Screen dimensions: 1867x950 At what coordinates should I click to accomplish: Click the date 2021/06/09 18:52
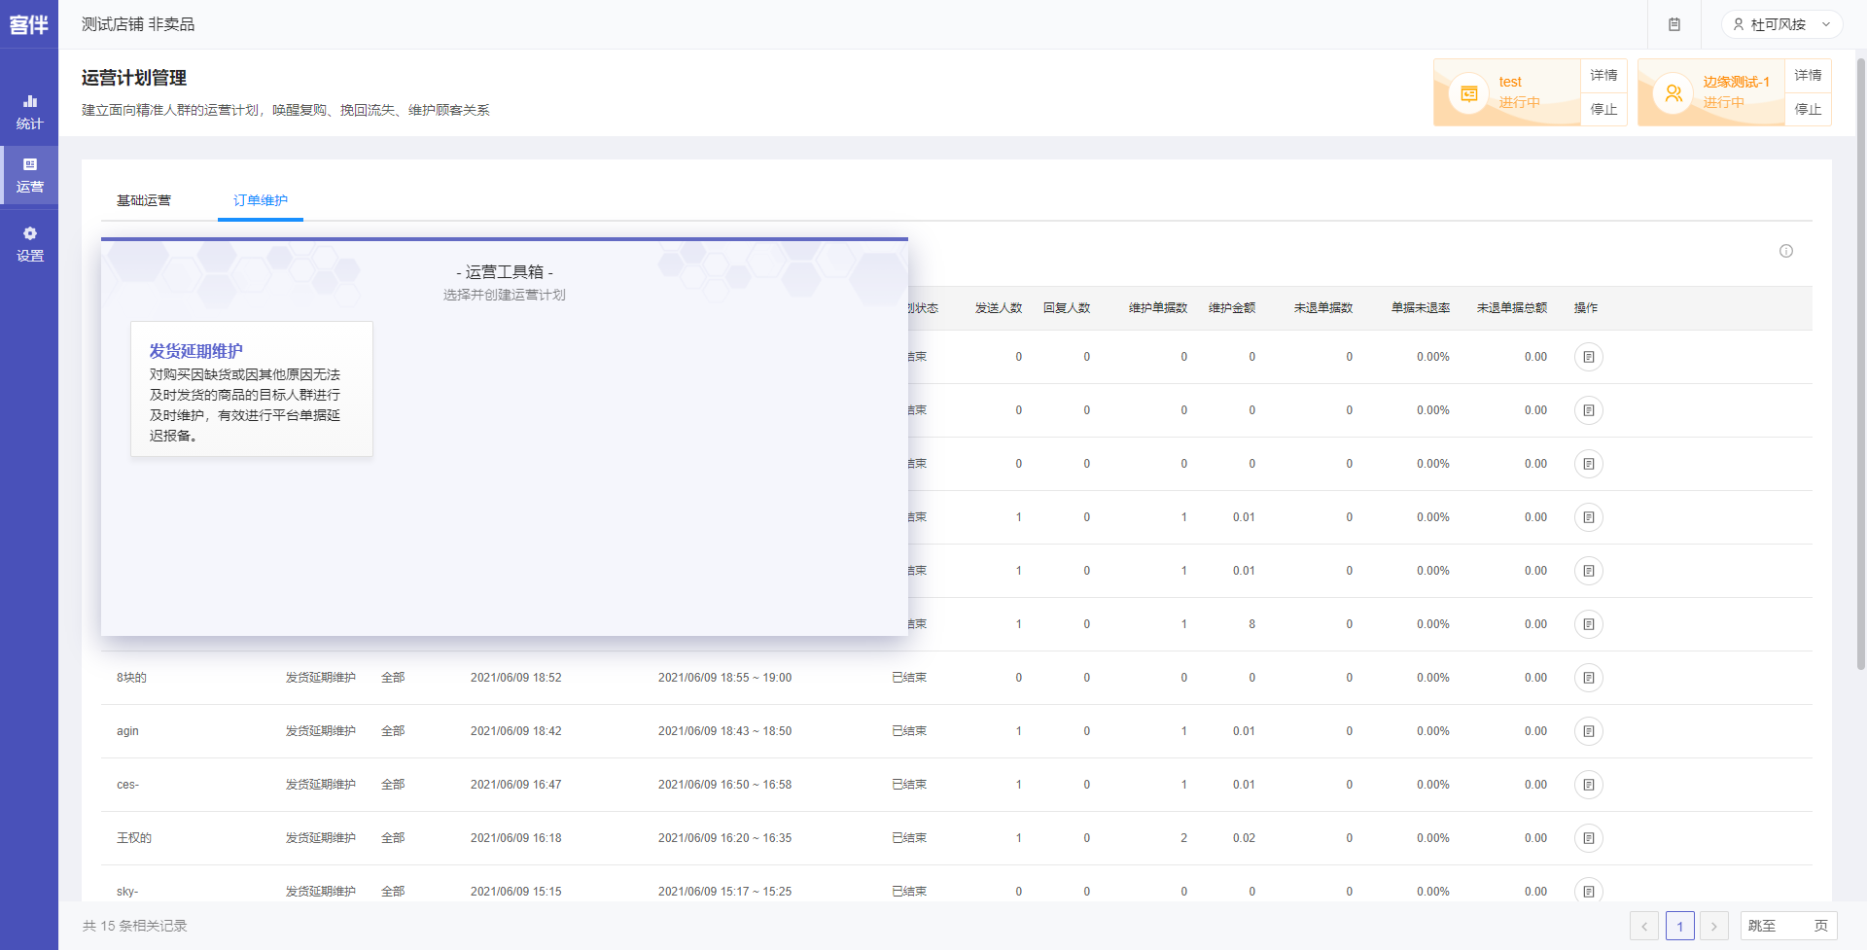pyautogui.click(x=516, y=678)
